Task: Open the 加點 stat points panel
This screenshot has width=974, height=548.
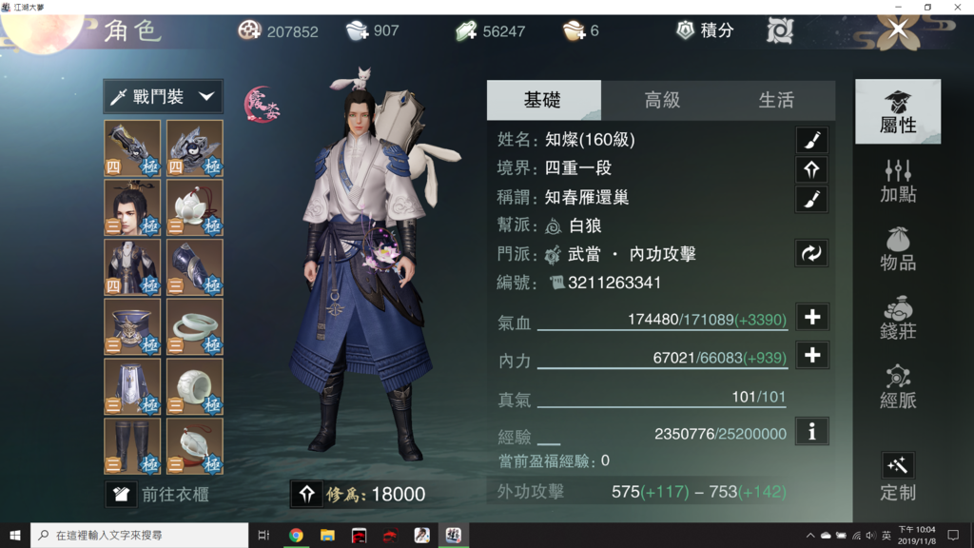Action: (898, 181)
